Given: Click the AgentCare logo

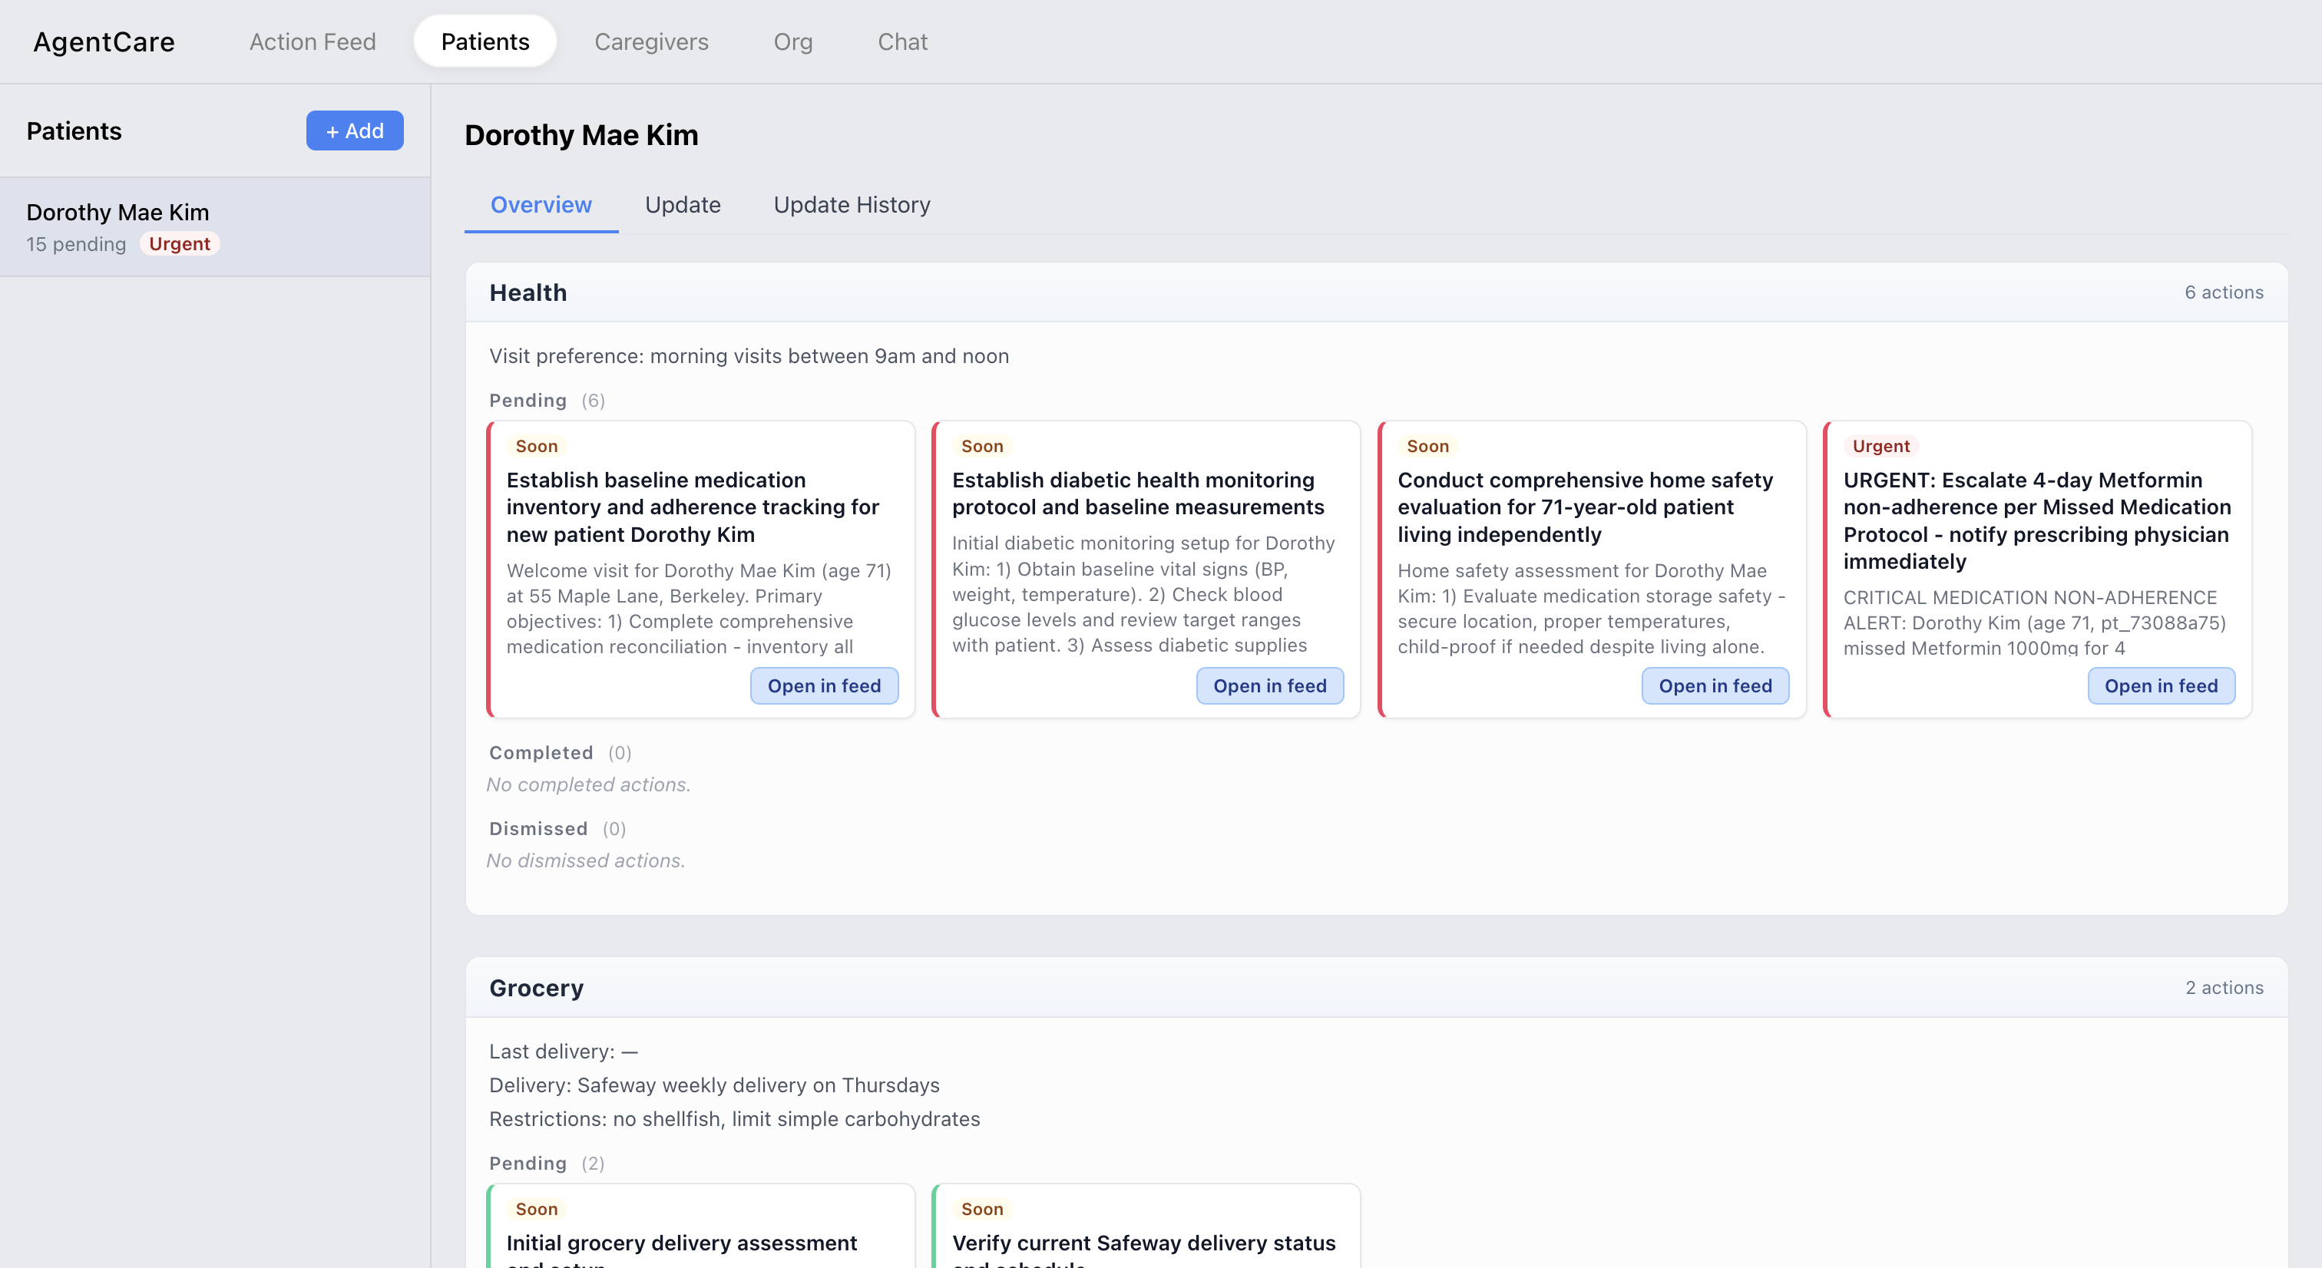Looking at the screenshot, I should pyautogui.click(x=104, y=41).
